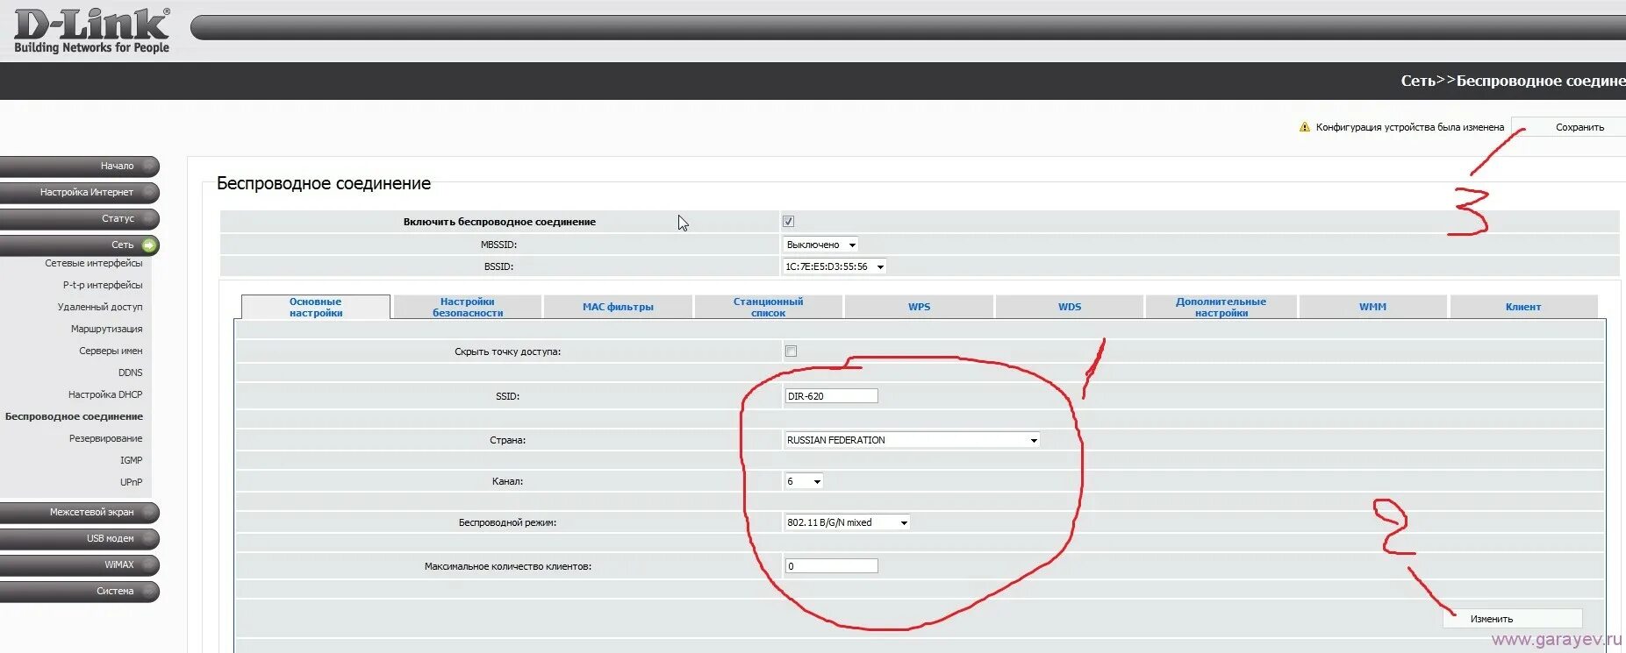
Task: Switch to the WPS tab
Action: [919, 307]
